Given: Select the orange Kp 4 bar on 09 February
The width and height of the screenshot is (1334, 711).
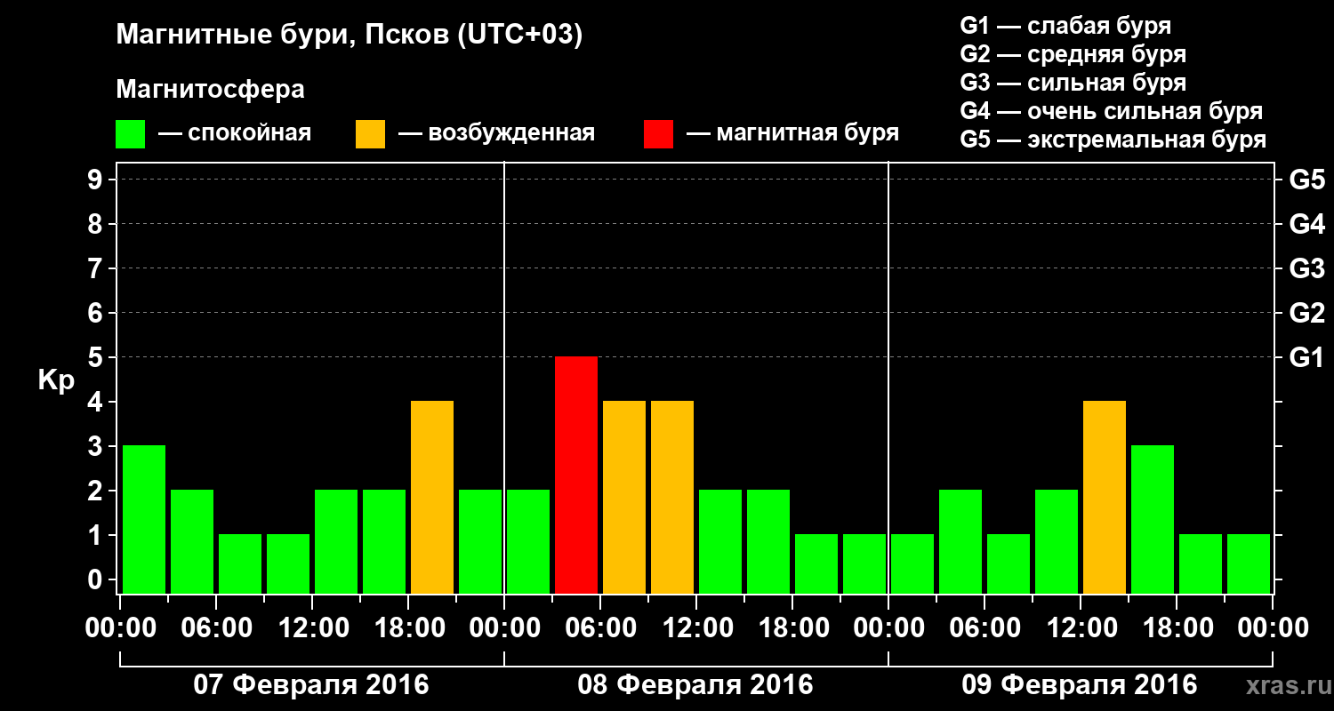Looking at the screenshot, I should 1105,497.
